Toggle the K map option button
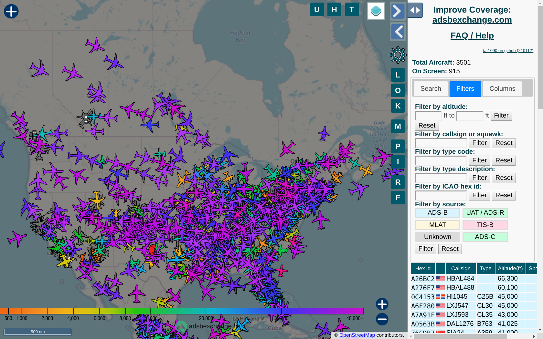 tap(398, 106)
